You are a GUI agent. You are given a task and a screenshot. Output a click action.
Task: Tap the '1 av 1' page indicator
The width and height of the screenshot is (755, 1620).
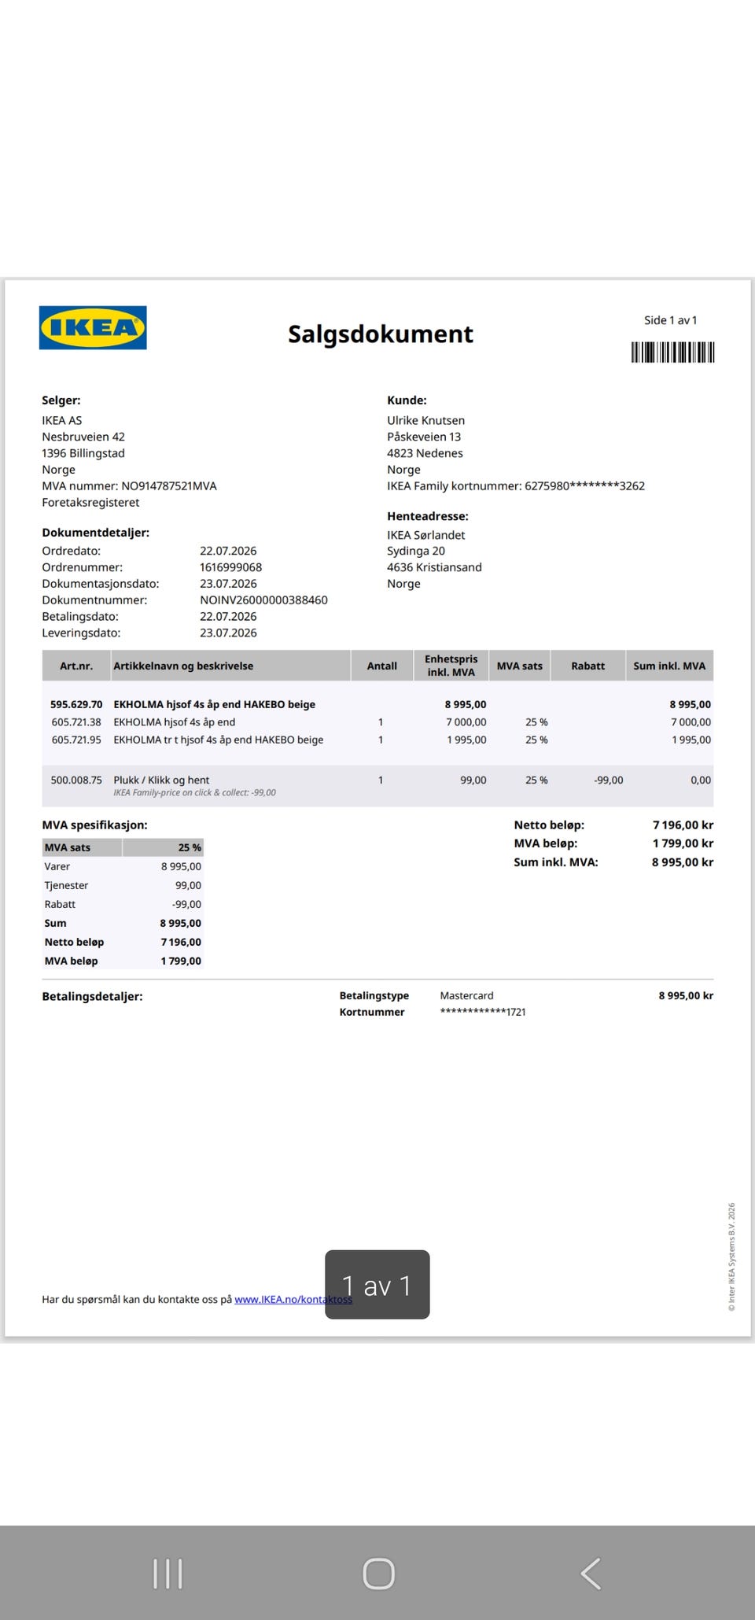tap(377, 1285)
